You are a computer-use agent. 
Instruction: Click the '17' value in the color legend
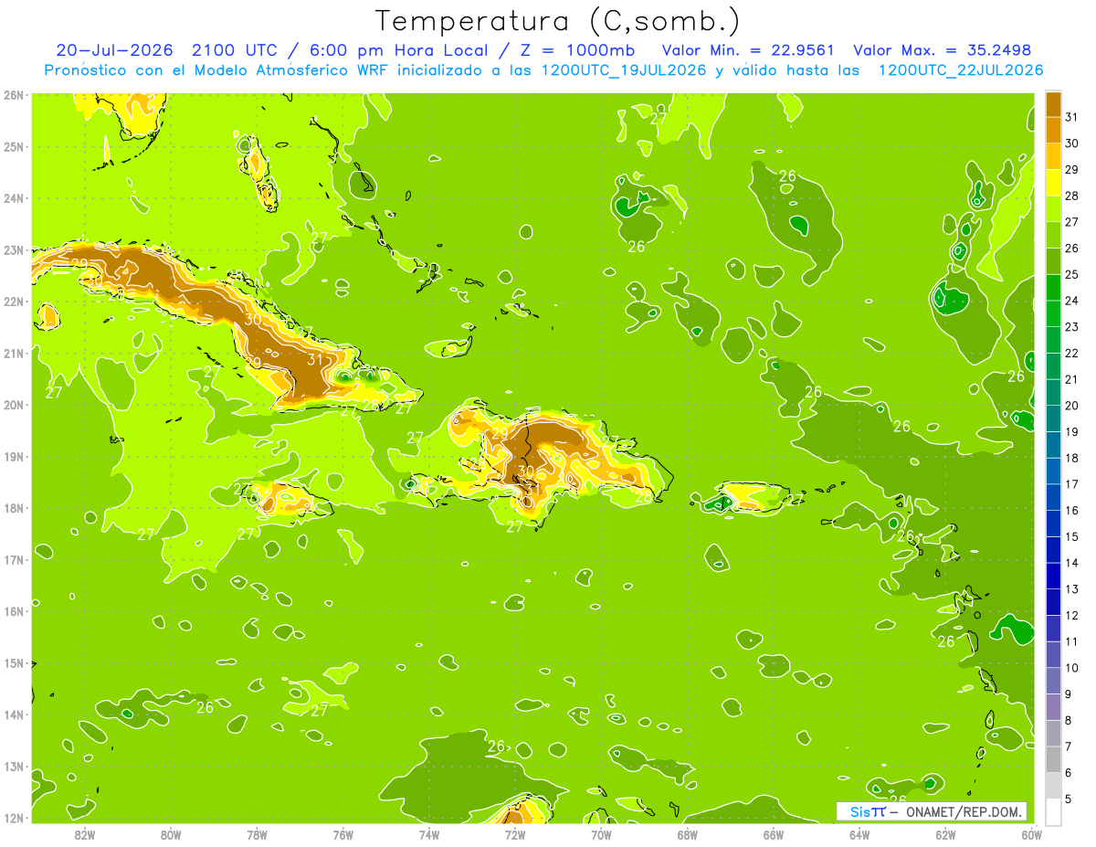[x=1072, y=484]
